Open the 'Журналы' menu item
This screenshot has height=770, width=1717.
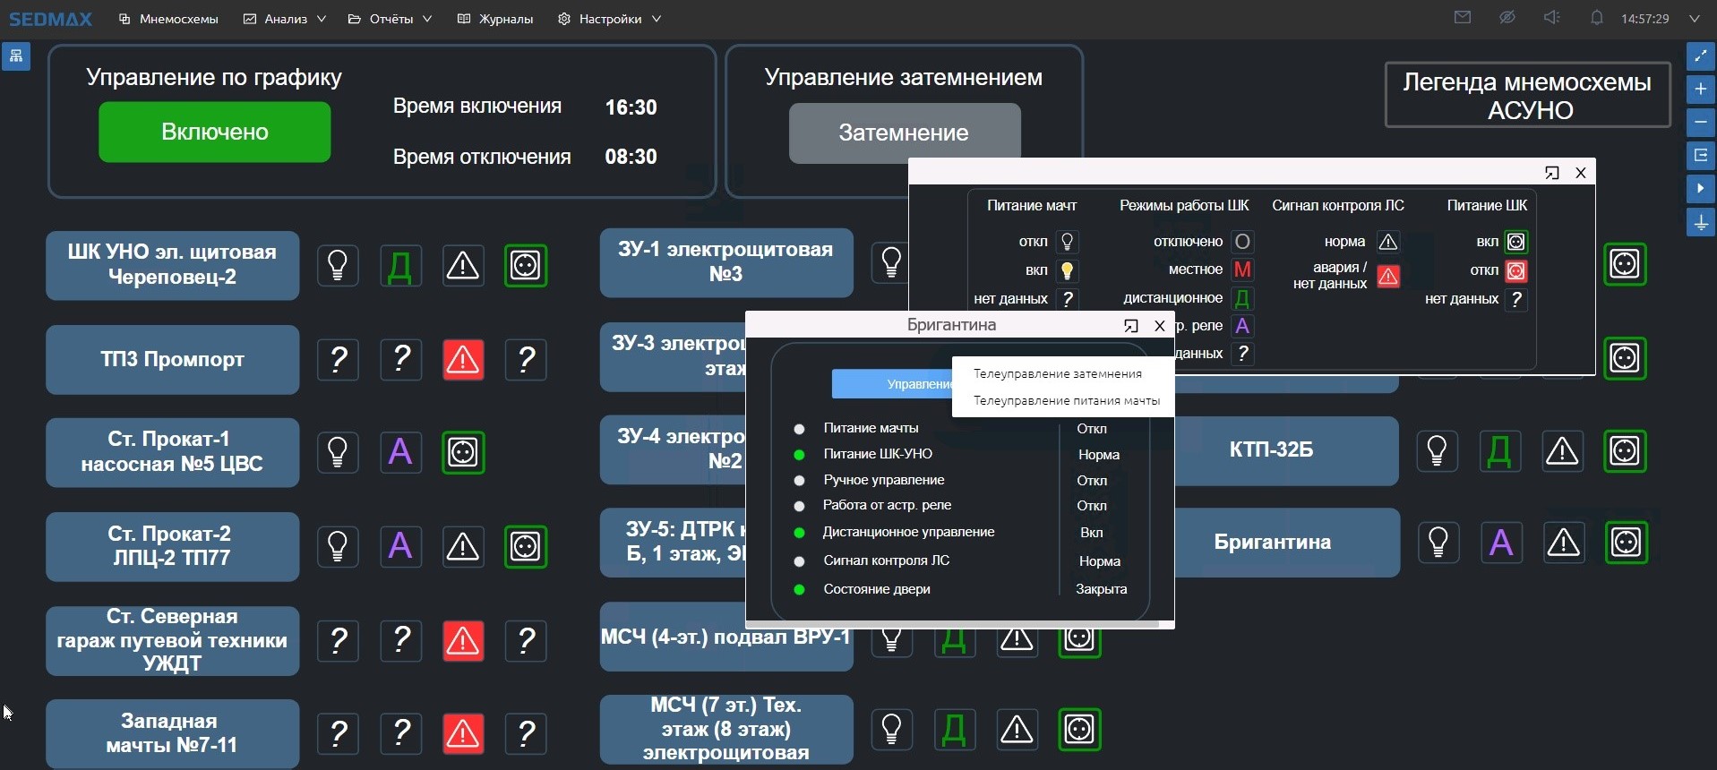click(x=495, y=19)
